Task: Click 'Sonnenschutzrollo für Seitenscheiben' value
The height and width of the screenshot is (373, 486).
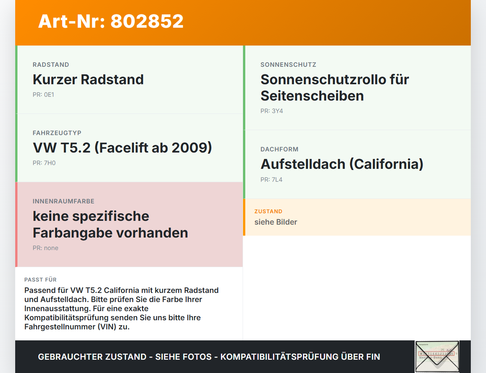Action: click(x=335, y=88)
